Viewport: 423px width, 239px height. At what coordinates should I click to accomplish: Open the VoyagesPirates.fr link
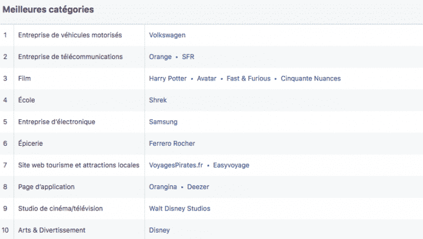(x=176, y=166)
